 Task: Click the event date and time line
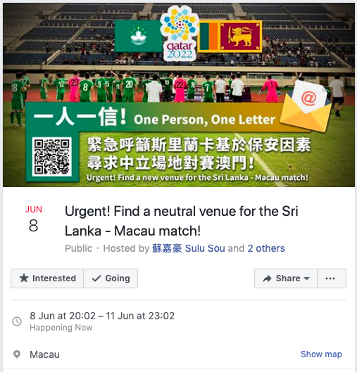[x=102, y=316]
